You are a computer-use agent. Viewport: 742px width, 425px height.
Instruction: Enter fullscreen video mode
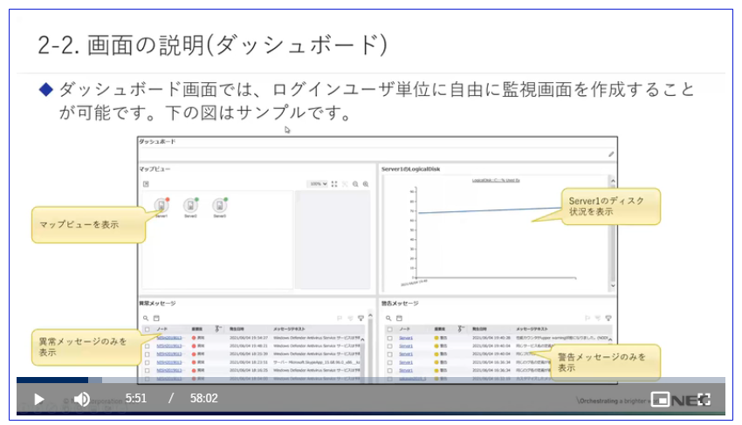[x=704, y=400]
